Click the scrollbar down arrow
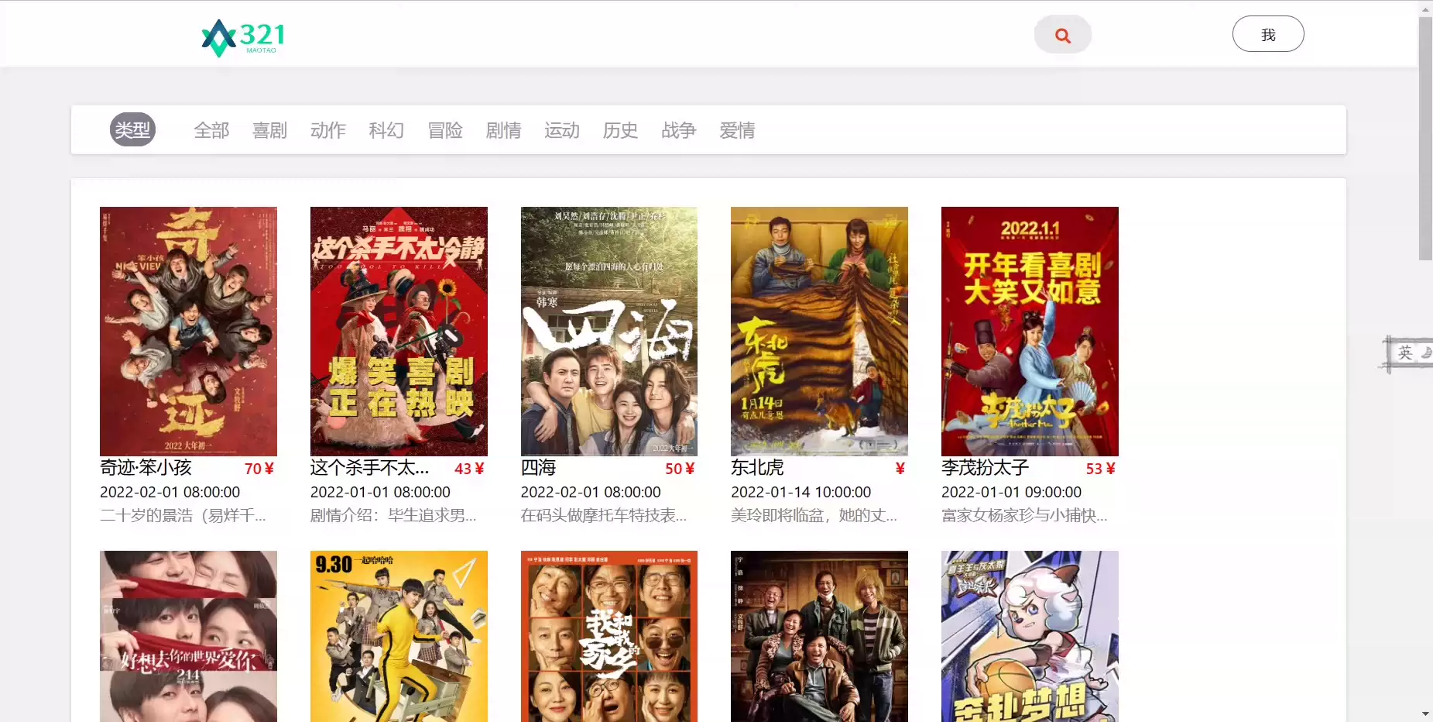This screenshot has height=722, width=1433. click(x=1424, y=713)
